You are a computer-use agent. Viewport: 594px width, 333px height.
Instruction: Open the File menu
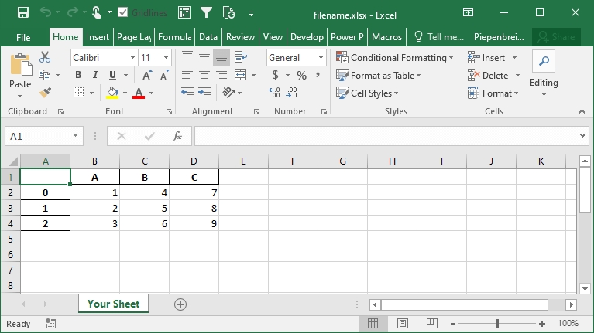(x=23, y=36)
